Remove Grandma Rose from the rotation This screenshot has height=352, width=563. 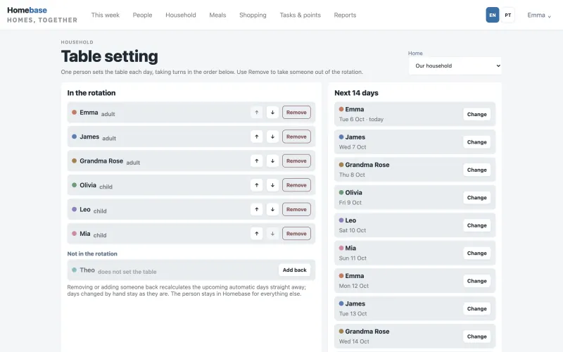click(x=296, y=161)
